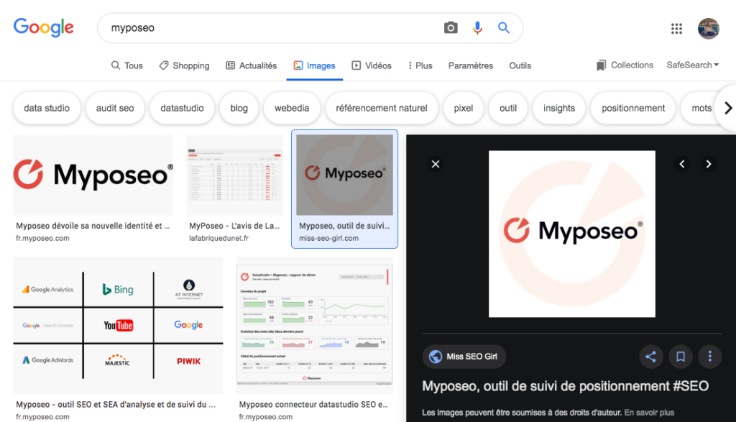Open Myposeo logo thumbnail from fr.myposeo.com
Image resolution: width=736 pixels, height=422 pixels.
point(93,175)
